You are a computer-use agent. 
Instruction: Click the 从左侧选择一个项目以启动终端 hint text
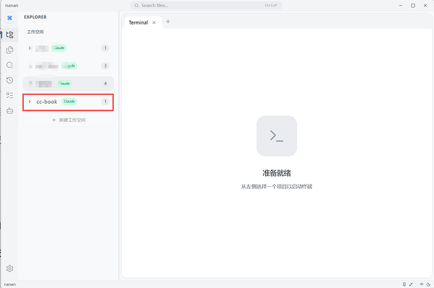[277, 187]
